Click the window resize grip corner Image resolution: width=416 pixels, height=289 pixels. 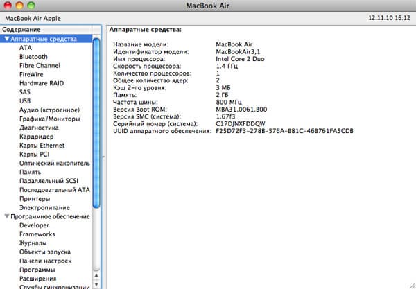tap(411, 284)
